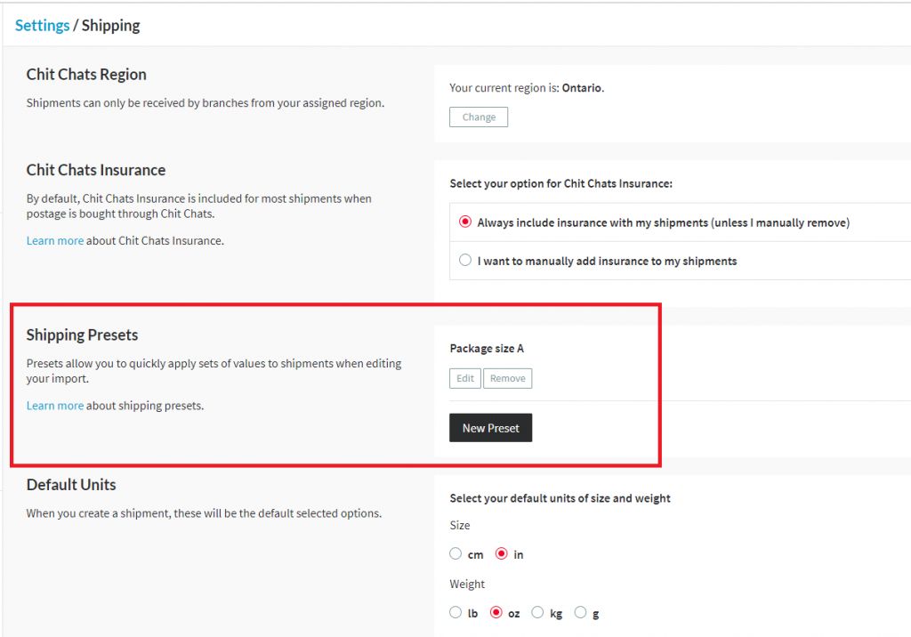Remove the Package size A preset

tap(507, 378)
